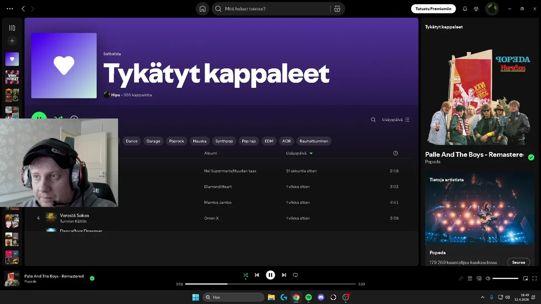Click the Tutustu Premiumiin button
The width and height of the screenshot is (541, 304).
pos(433,9)
